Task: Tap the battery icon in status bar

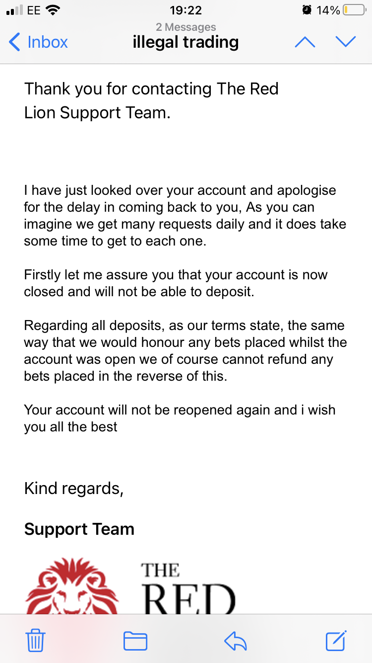Action: click(354, 10)
